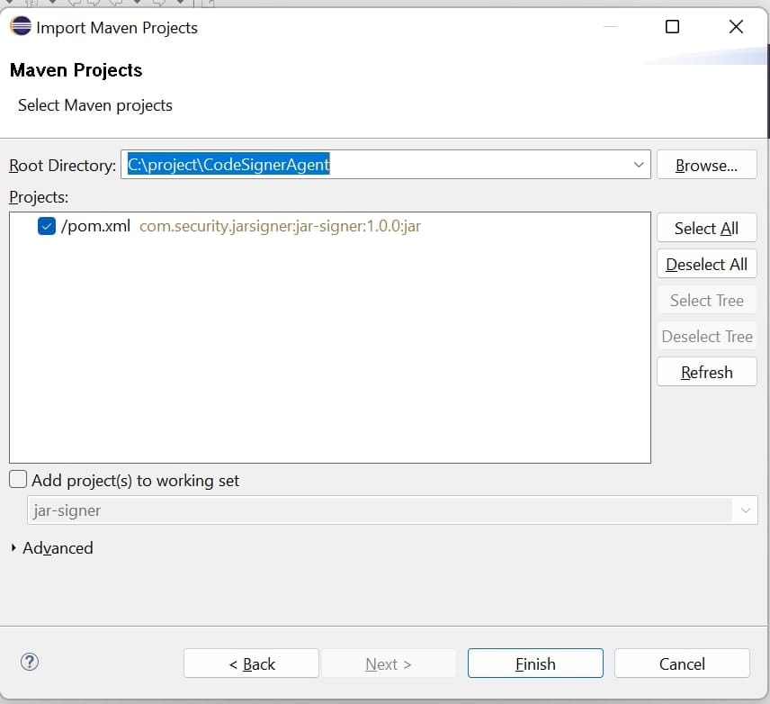Open the Root Directory dropdown arrow
This screenshot has height=704, width=770.
pos(639,165)
